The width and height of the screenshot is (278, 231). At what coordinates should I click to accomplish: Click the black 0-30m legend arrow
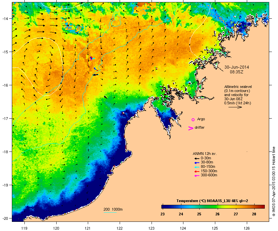click(x=197, y=158)
